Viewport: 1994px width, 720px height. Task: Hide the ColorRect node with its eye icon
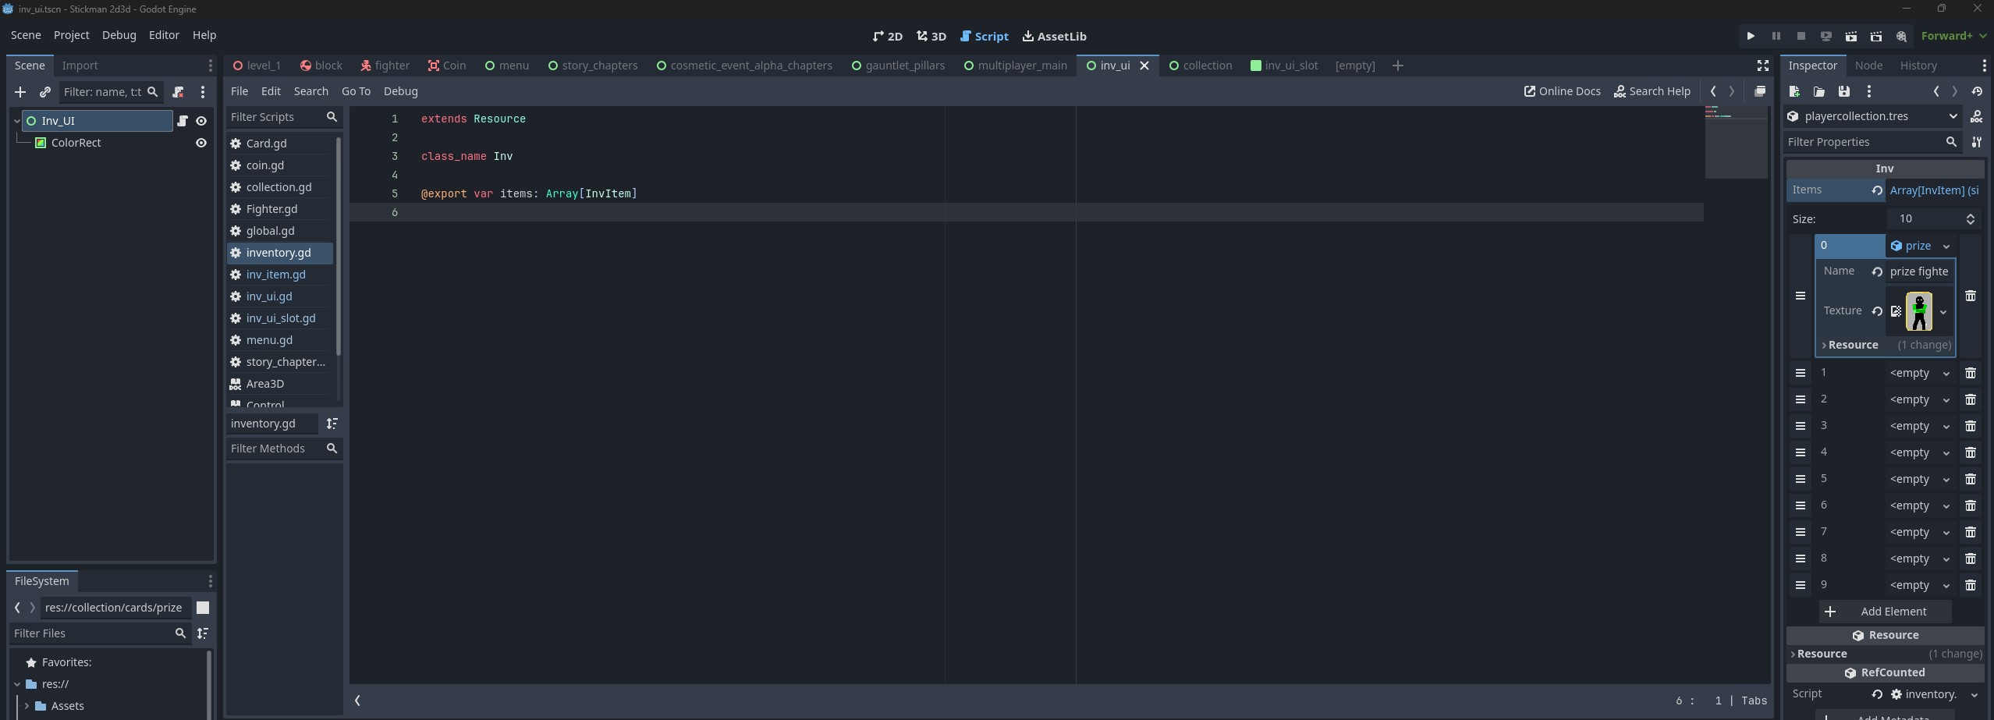(201, 143)
